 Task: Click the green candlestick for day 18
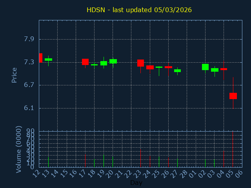tap(94, 65)
